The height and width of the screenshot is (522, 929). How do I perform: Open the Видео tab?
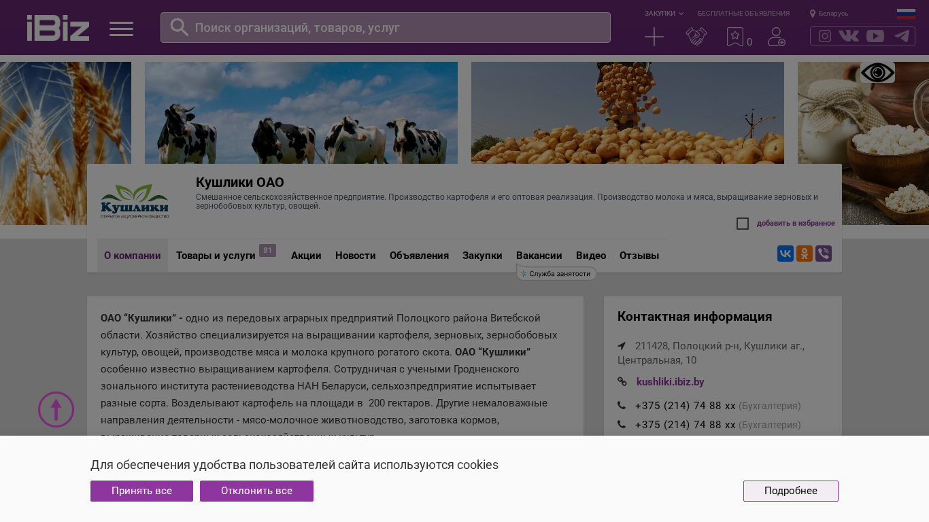tap(591, 256)
